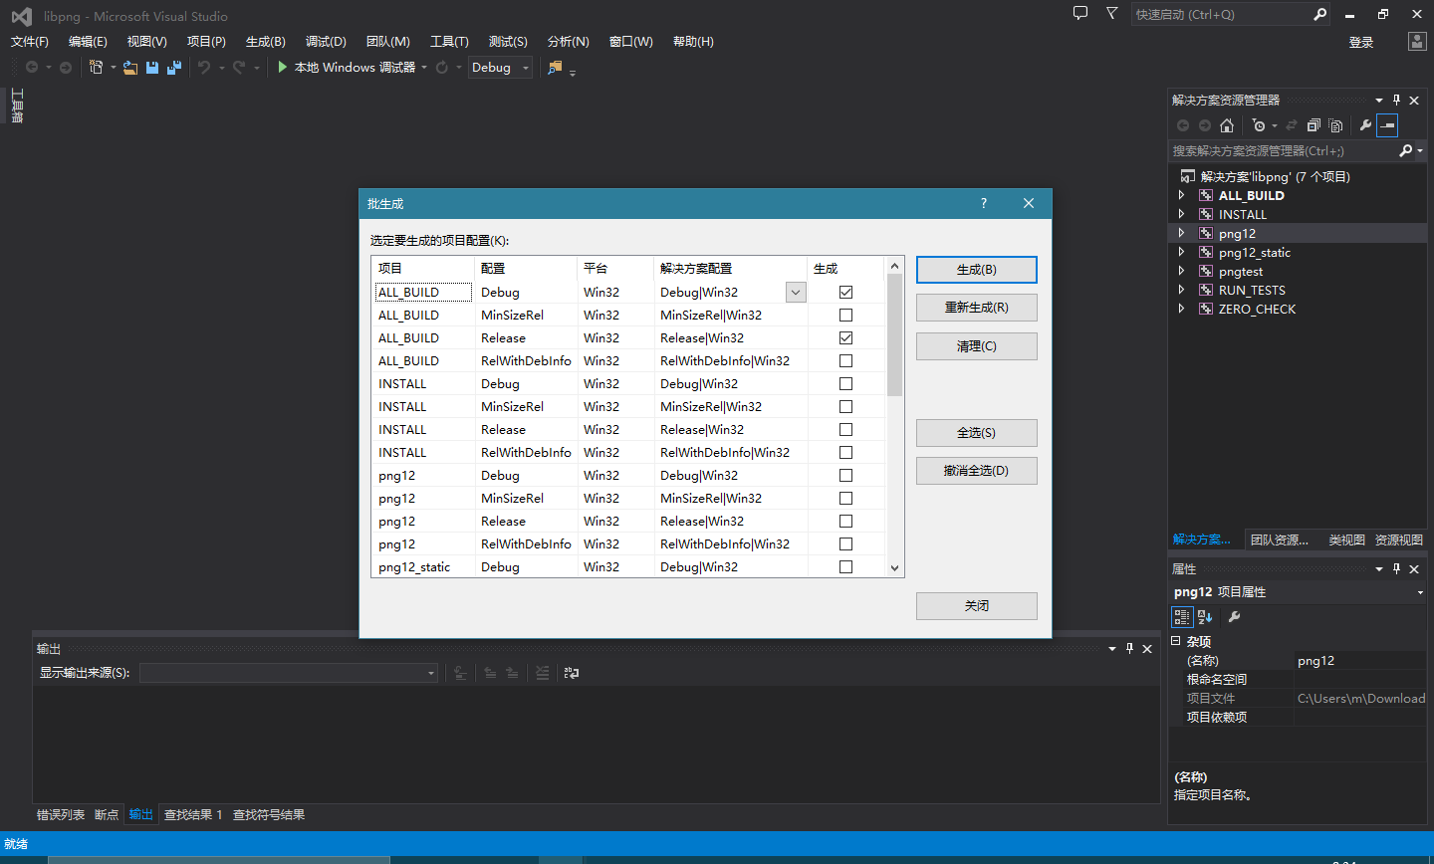Open the 生成(B) menu in menu bar
The height and width of the screenshot is (864, 1434).
click(265, 42)
